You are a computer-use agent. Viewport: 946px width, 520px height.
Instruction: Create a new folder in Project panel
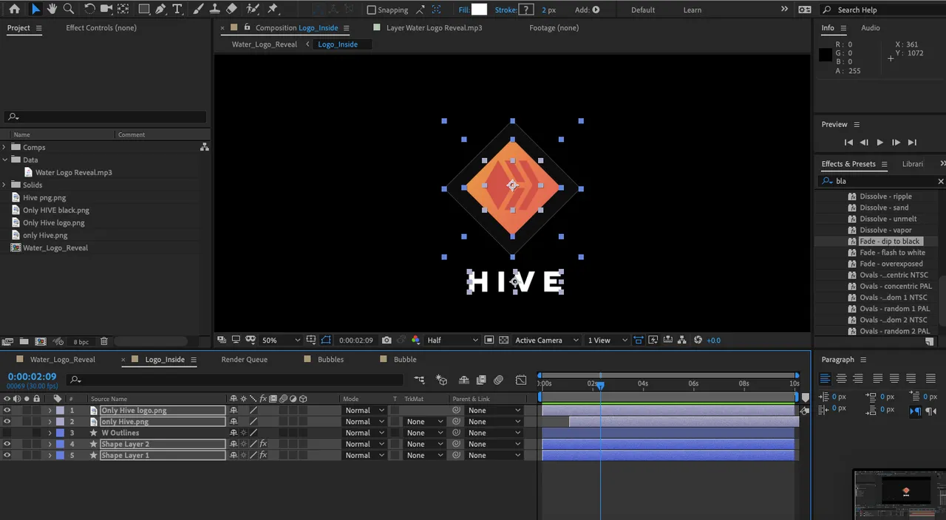pyautogui.click(x=24, y=341)
